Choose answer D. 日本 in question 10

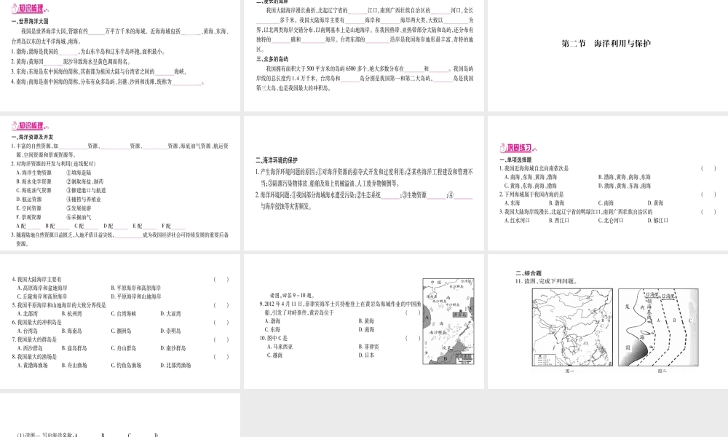[366, 355]
